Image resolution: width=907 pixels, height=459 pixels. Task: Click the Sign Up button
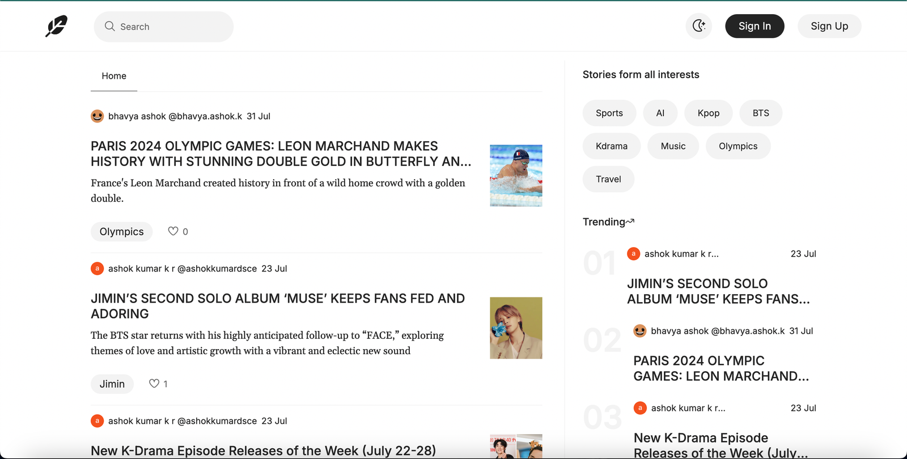coord(829,26)
